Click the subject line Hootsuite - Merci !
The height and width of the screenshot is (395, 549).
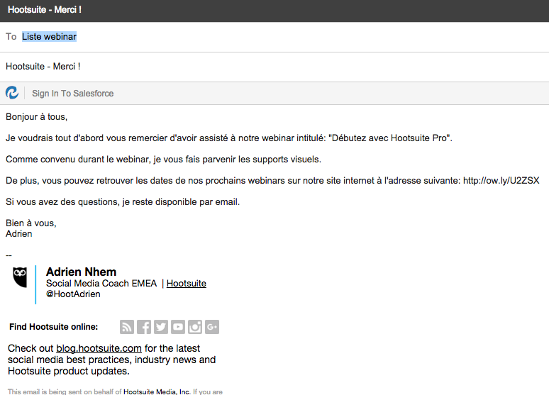(x=43, y=67)
